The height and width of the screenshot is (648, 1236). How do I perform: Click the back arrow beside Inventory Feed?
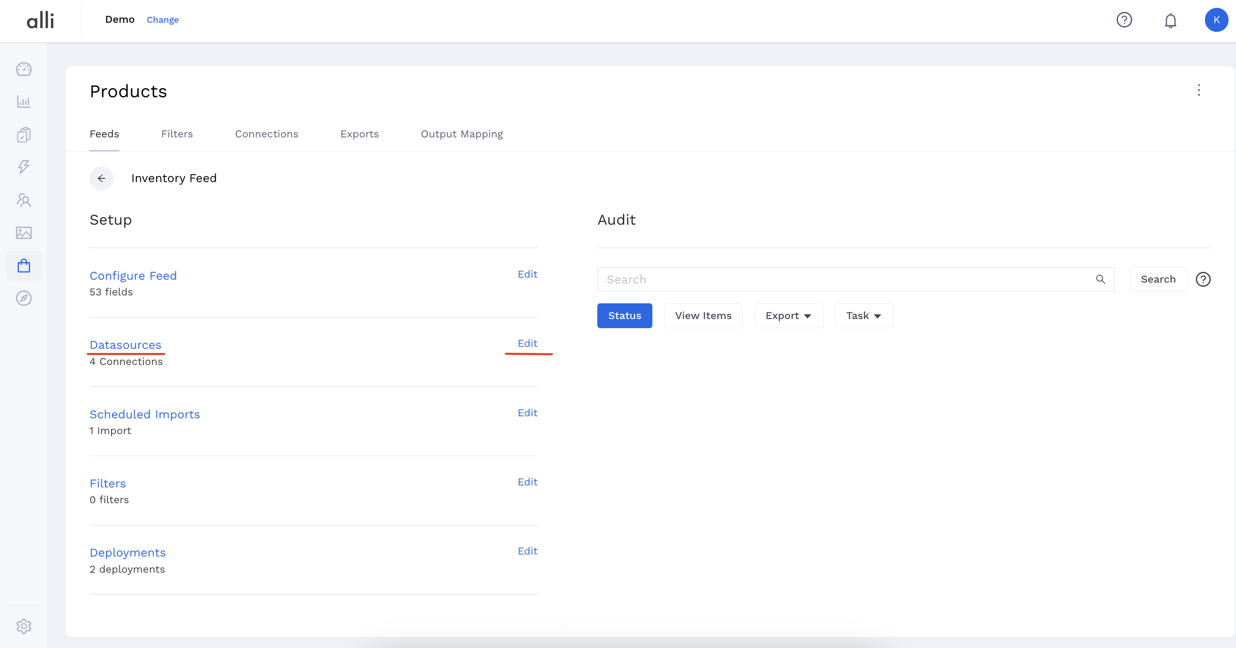[101, 178]
